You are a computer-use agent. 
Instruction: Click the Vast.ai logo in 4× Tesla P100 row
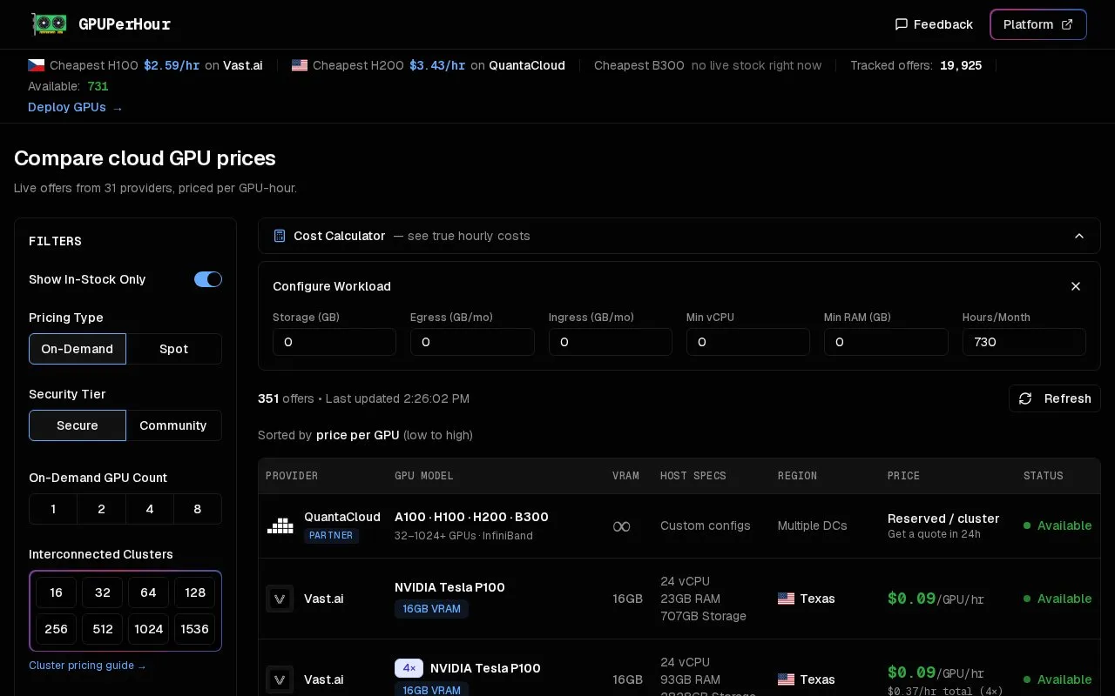tap(280, 679)
